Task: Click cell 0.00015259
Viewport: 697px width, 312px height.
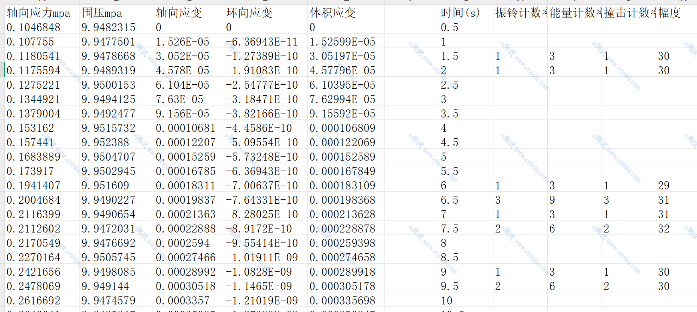Action: [x=189, y=156]
